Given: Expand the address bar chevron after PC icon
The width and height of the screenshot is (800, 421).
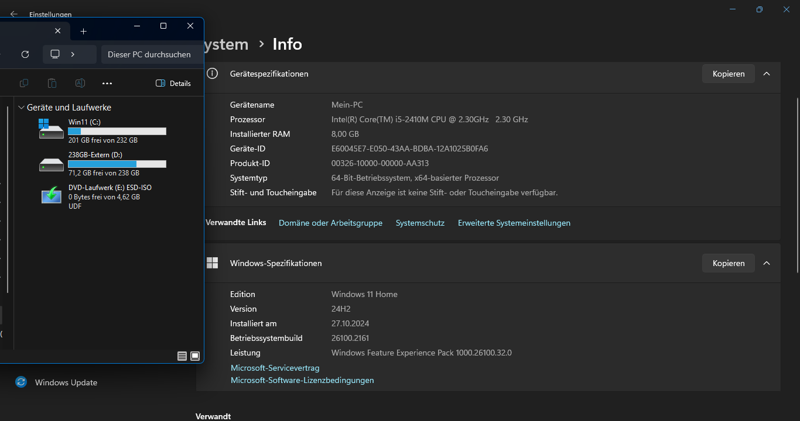Looking at the screenshot, I should [73, 54].
